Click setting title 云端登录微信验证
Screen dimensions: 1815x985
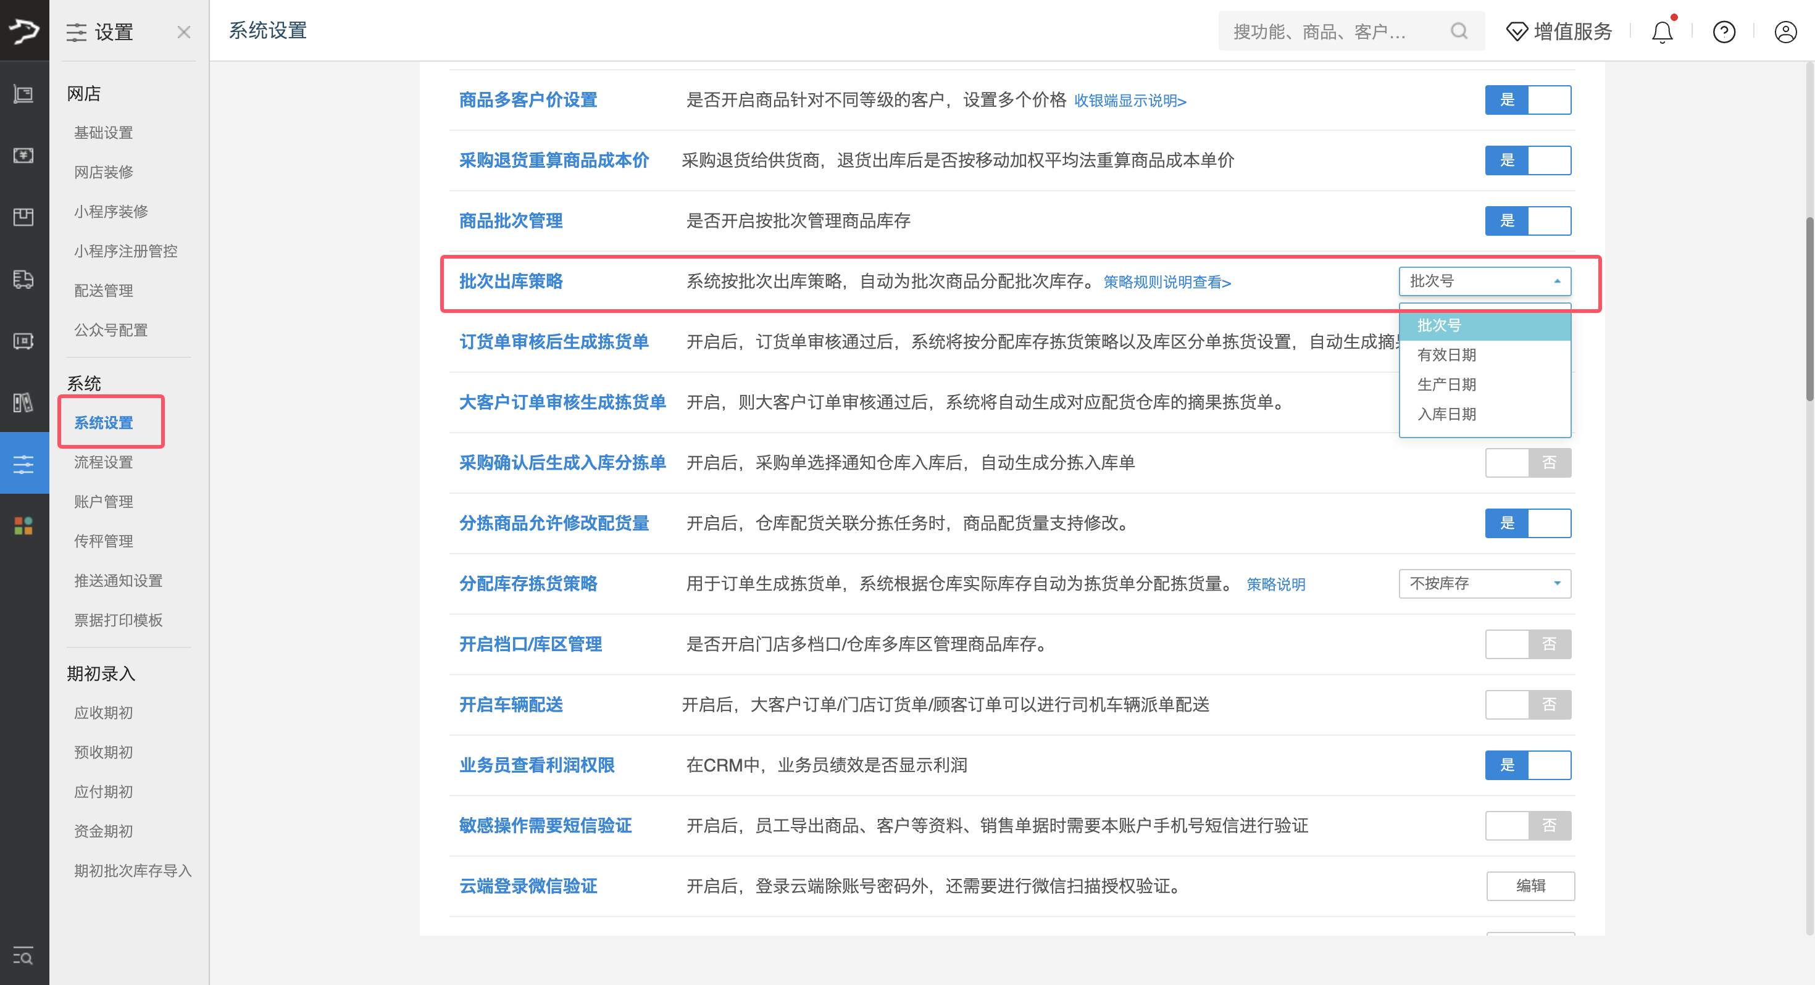tap(528, 886)
